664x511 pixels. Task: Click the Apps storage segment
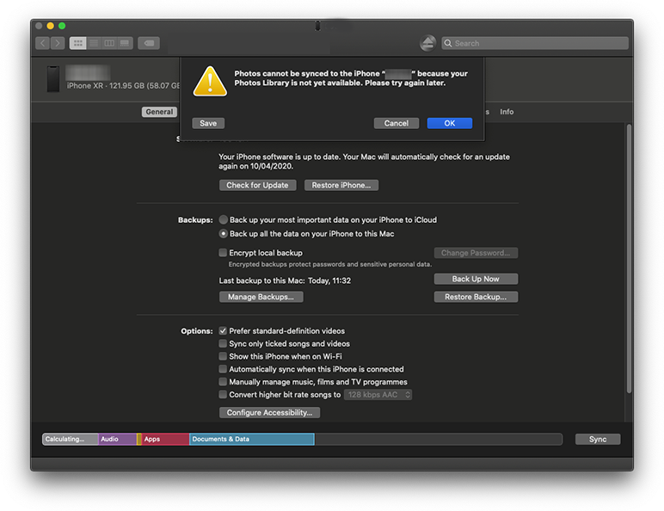point(165,439)
